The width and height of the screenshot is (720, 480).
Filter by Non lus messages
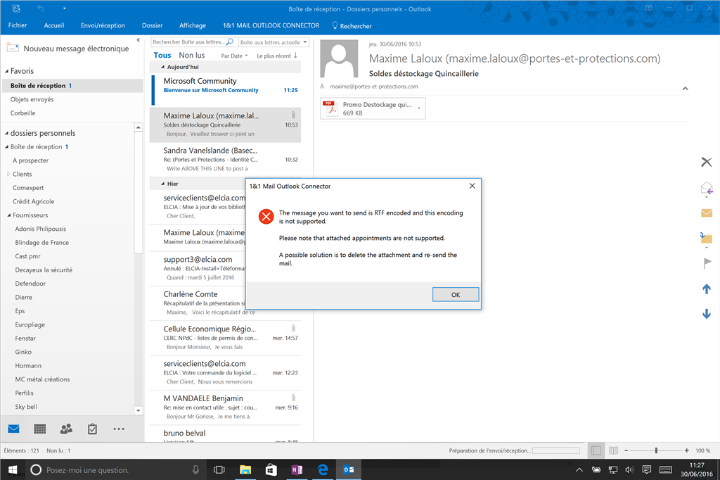[x=191, y=55]
